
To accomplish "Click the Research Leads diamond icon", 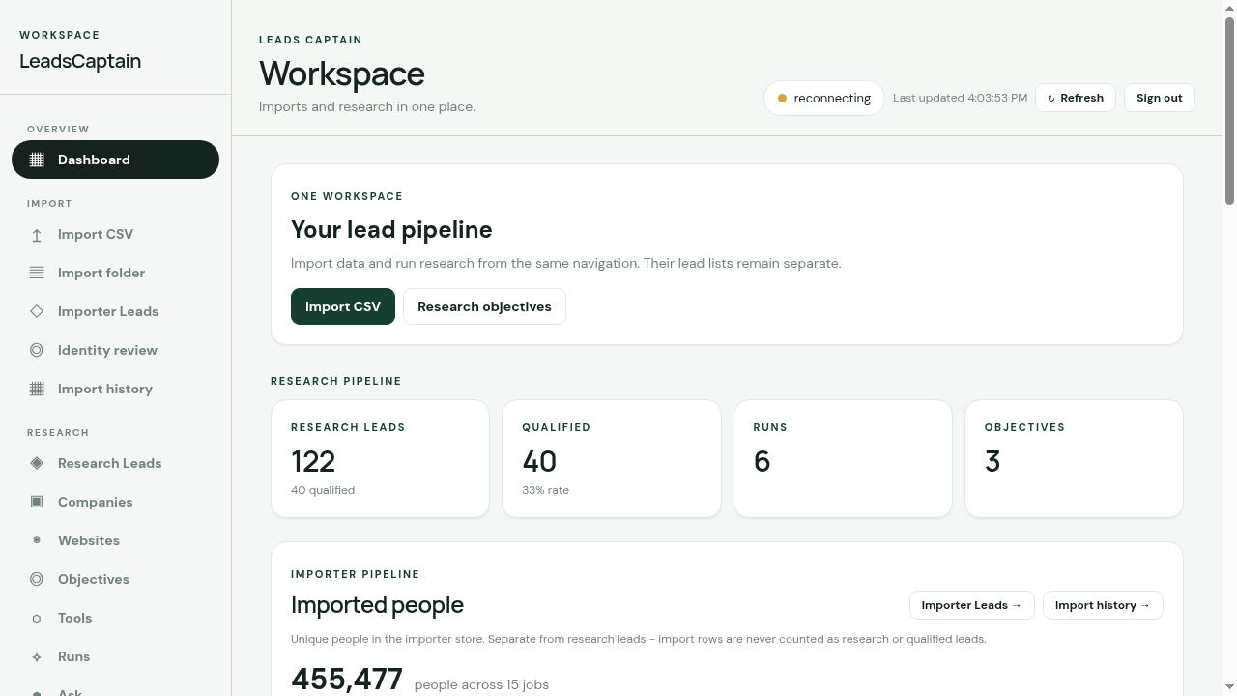I will click(x=37, y=463).
